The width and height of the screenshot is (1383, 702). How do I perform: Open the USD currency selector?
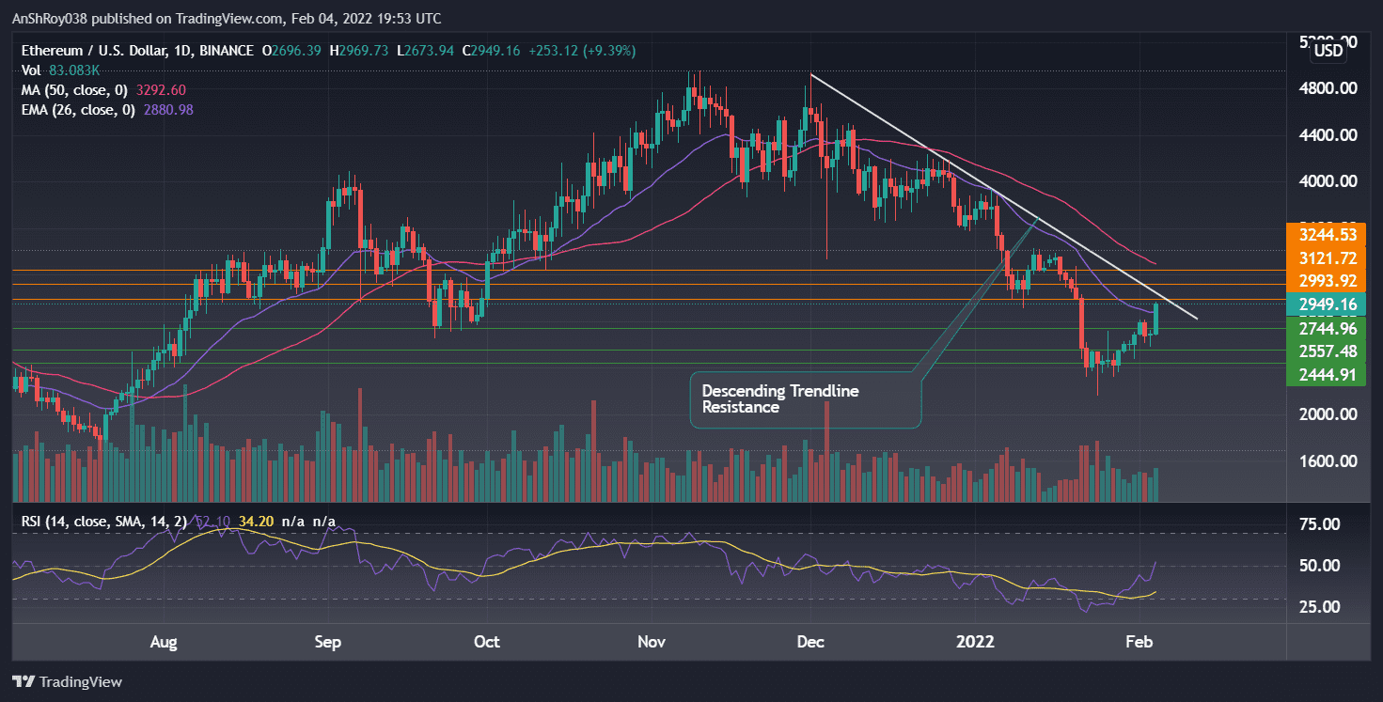click(1328, 50)
